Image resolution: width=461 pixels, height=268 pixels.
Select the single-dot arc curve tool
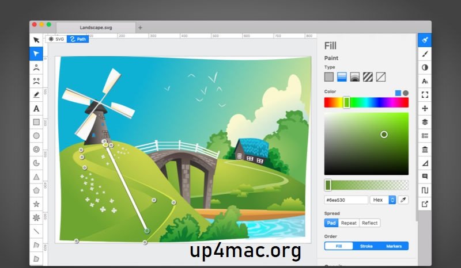(36, 67)
